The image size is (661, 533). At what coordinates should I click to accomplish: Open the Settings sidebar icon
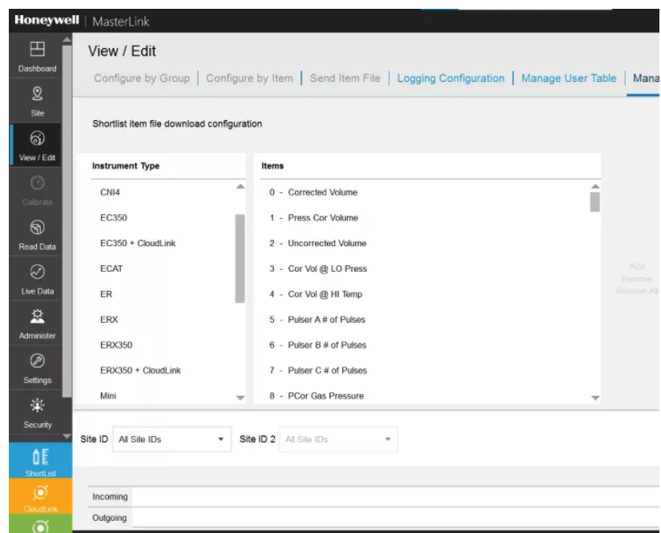pos(37,368)
